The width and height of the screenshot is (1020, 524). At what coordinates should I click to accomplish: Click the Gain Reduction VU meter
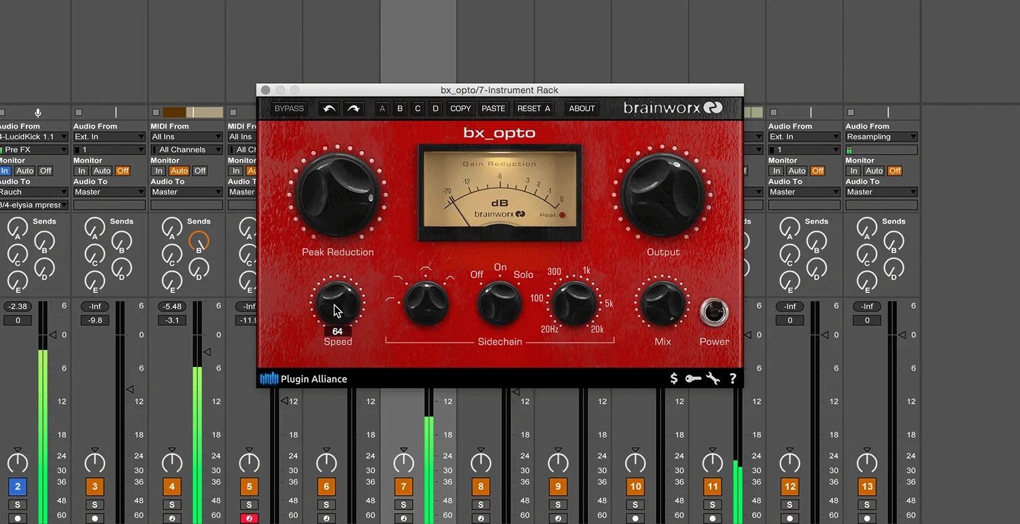[x=500, y=192]
